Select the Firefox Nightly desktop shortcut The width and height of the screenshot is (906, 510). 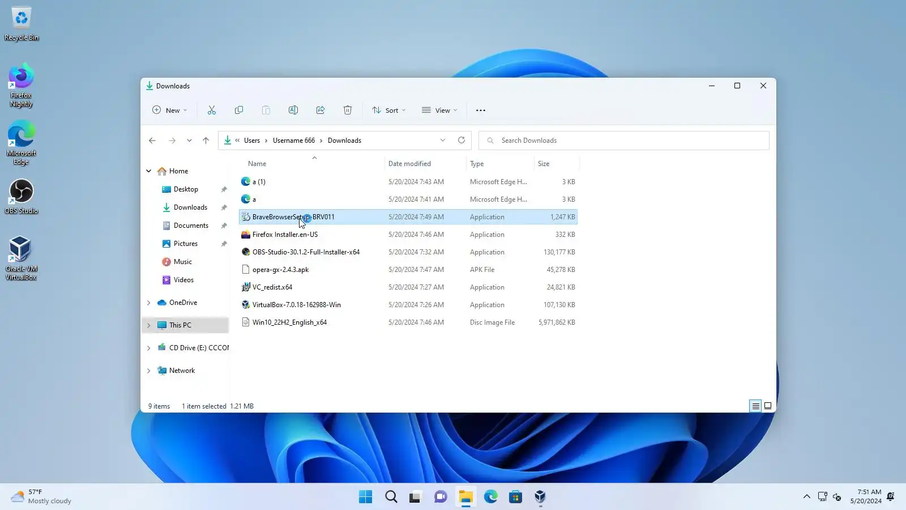pos(21,85)
